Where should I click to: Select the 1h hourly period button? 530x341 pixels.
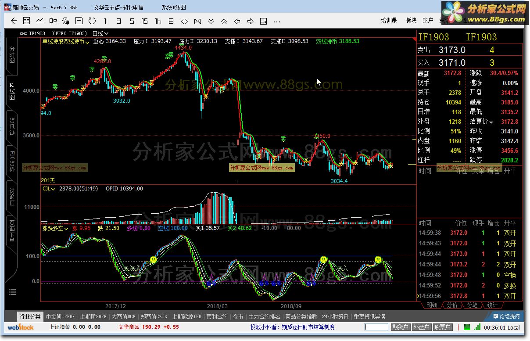[158, 21]
